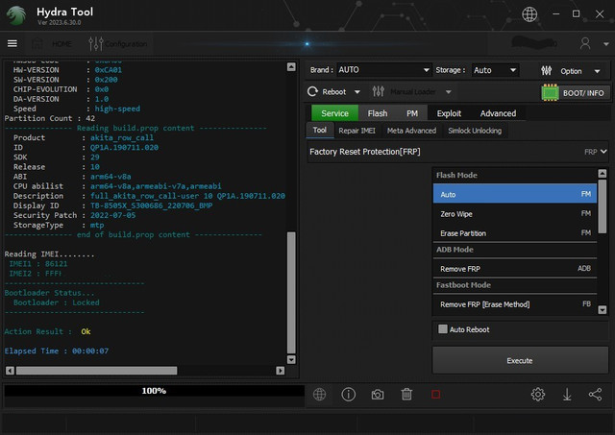Click the Execute button
Screen dimensions: 615x435
[519, 360]
